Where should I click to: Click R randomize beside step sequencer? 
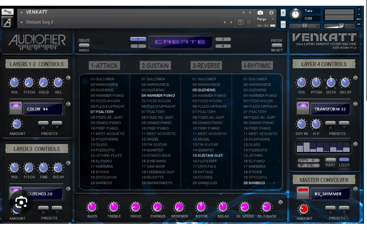[355, 144]
